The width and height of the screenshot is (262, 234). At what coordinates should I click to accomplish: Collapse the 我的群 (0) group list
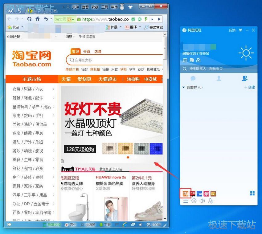[183, 87]
